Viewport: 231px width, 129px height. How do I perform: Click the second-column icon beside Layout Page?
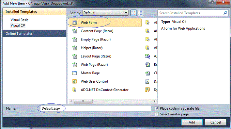point(148,56)
